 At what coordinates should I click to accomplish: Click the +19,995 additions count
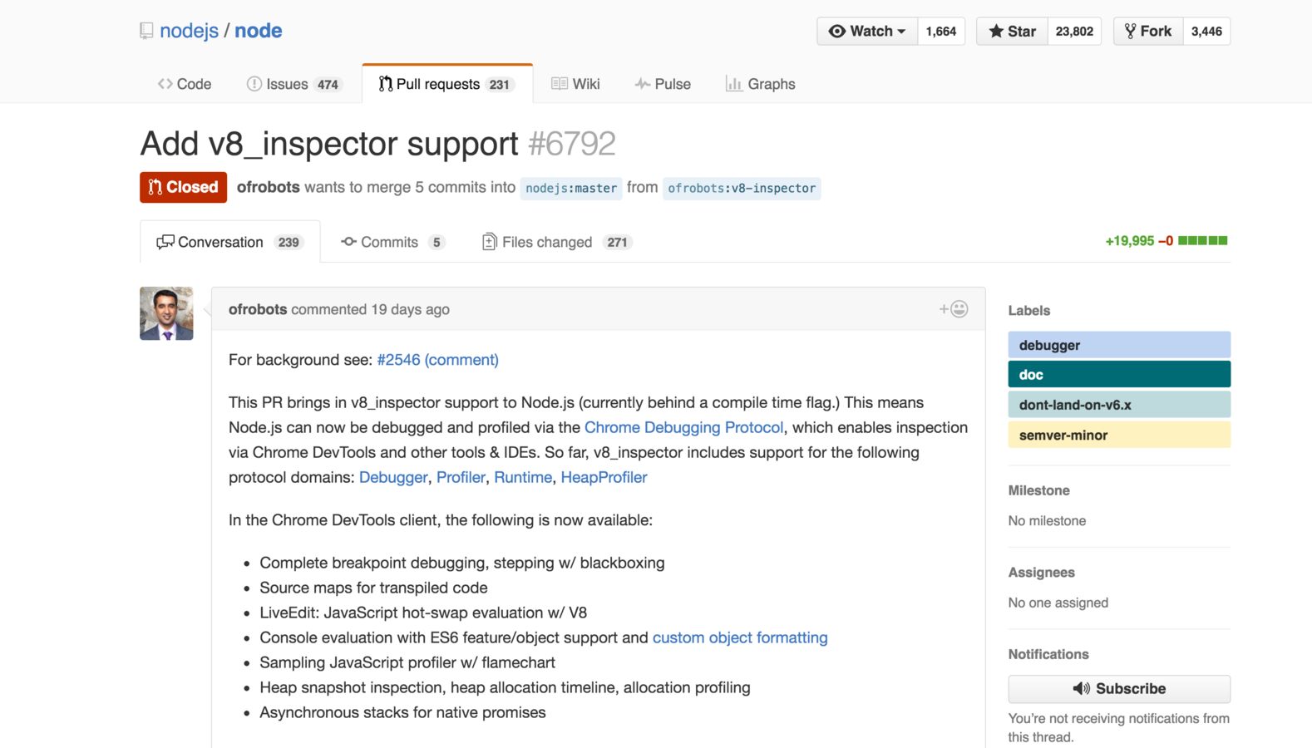[1129, 241]
